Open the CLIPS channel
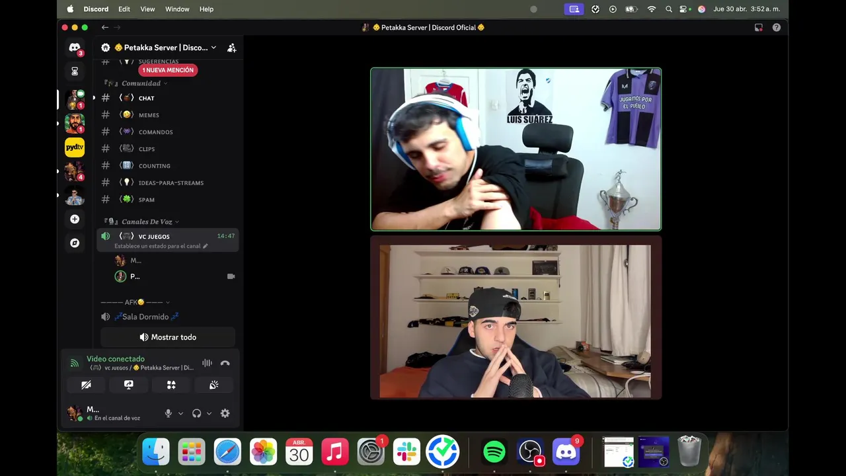Image resolution: width=846 pixels, height=476 pixels. coord(168,149)
